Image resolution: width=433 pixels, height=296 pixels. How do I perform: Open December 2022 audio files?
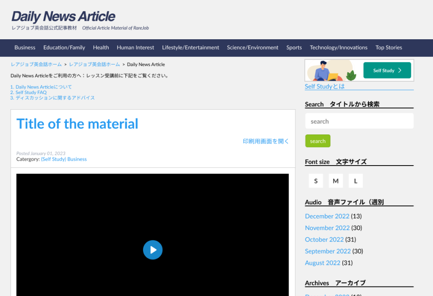pos(327,216)
